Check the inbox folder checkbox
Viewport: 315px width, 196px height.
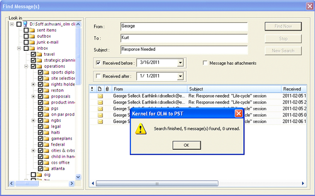pyautogui.click(x=26, y=48)
